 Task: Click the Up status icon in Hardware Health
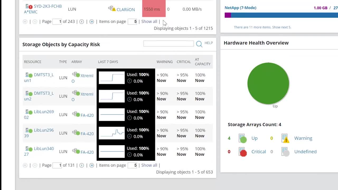[x=243, y=138]
